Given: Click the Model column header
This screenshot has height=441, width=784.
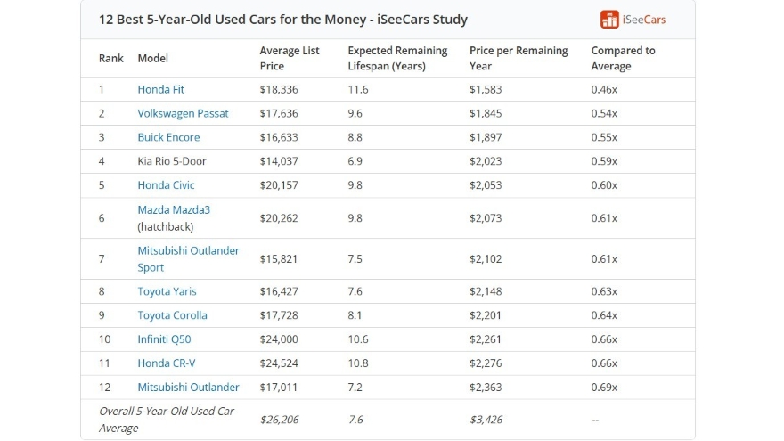Looking at the screenshot, I should click(x=152, y=58).
